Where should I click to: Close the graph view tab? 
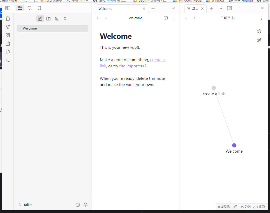(202, 9)
